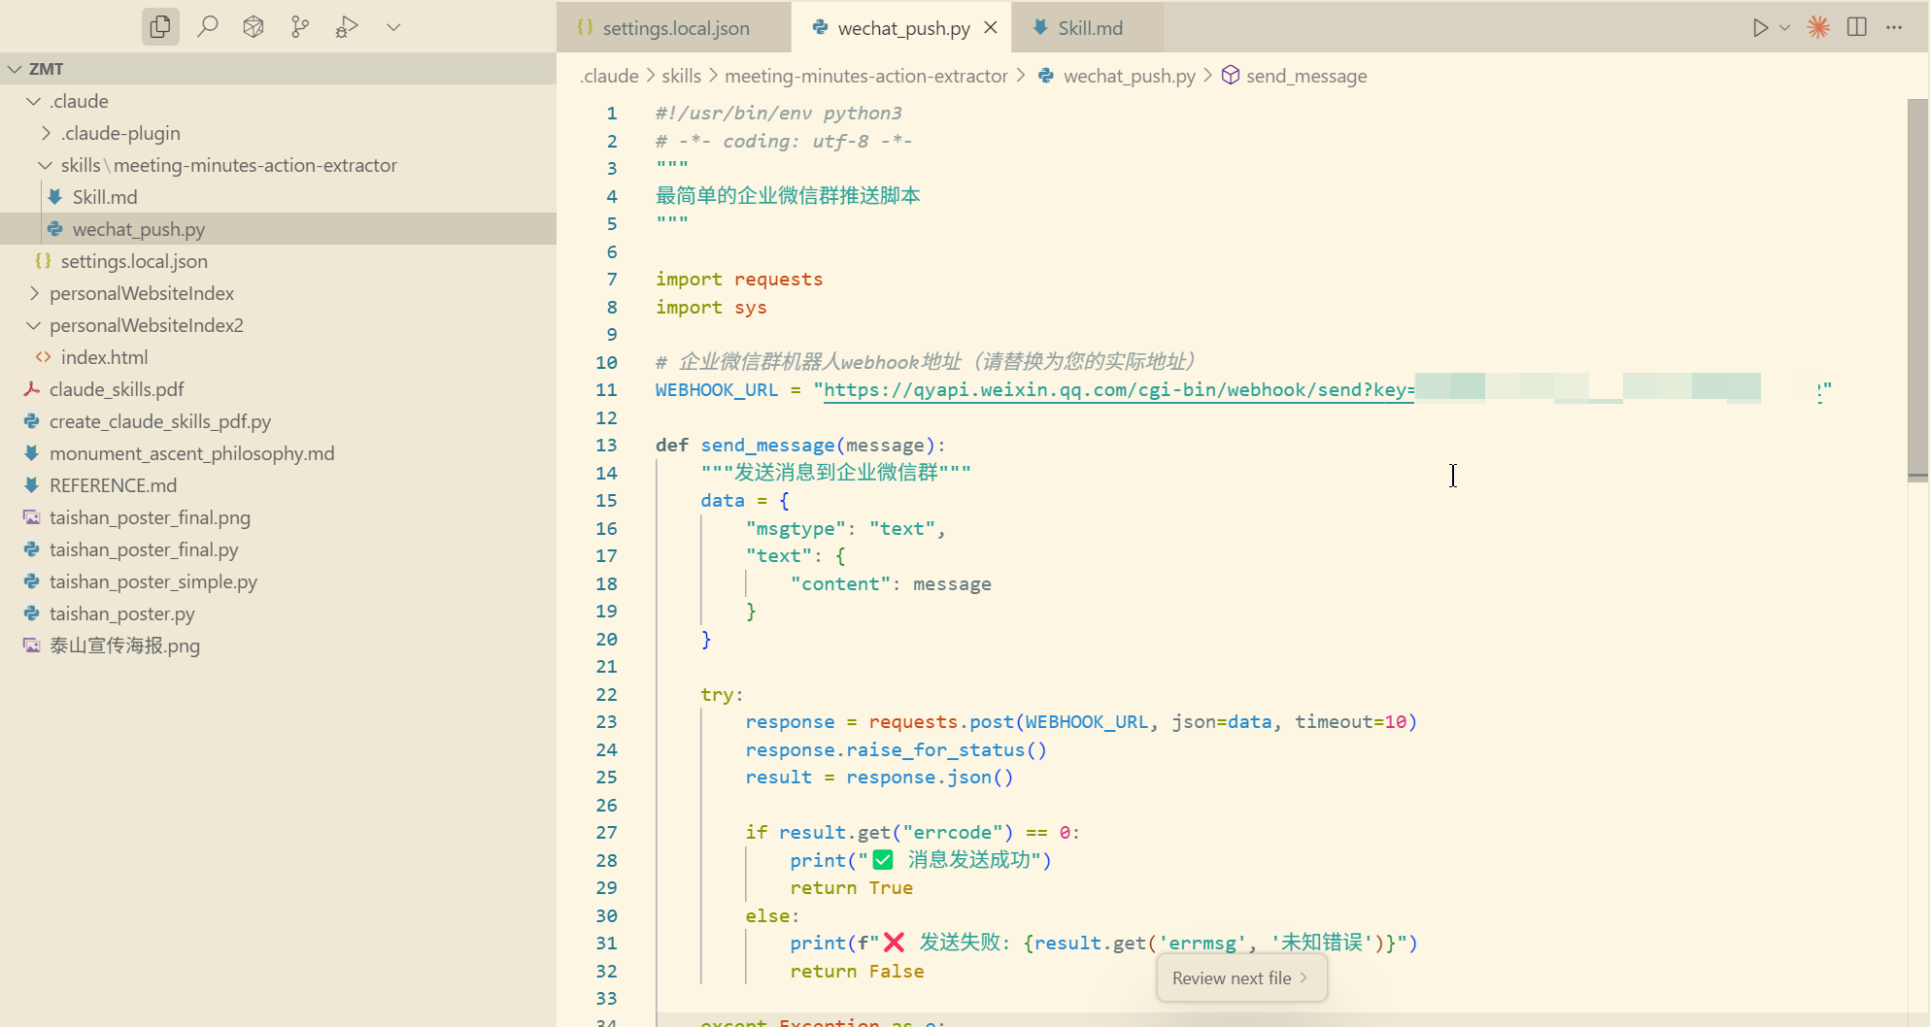
Task: Click the Split Editor icon
Action: [1856, 27]
